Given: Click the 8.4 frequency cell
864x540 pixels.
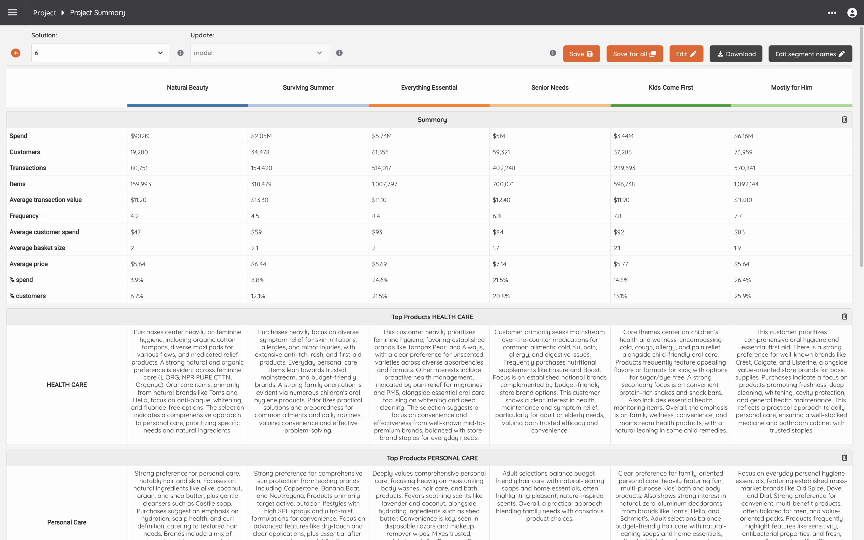Looking at the screenshot, I should pyautogui.click(x=429, y=216).
